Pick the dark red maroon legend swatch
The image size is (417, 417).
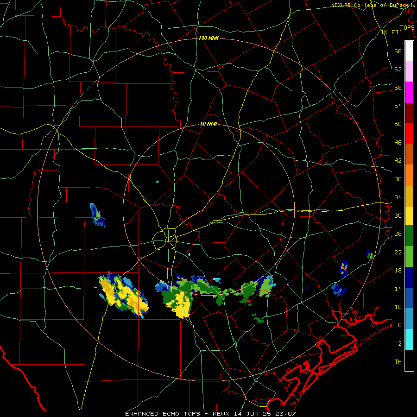tap(409, 113)
